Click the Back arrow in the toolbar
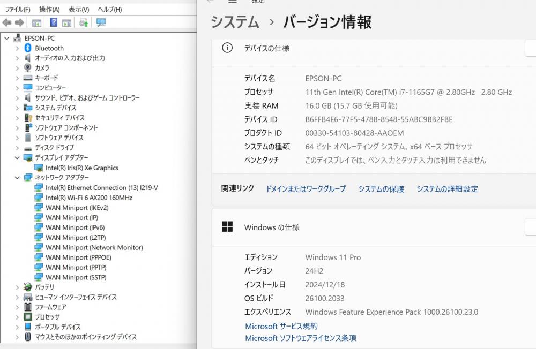Viewport: 536px width, 349px height. click(7, 22)
